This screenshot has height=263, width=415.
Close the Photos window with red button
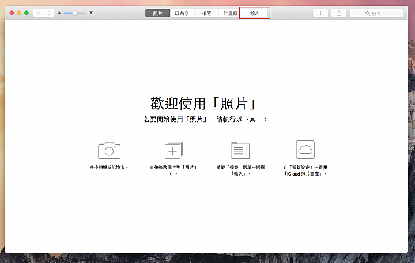point(12,13)
